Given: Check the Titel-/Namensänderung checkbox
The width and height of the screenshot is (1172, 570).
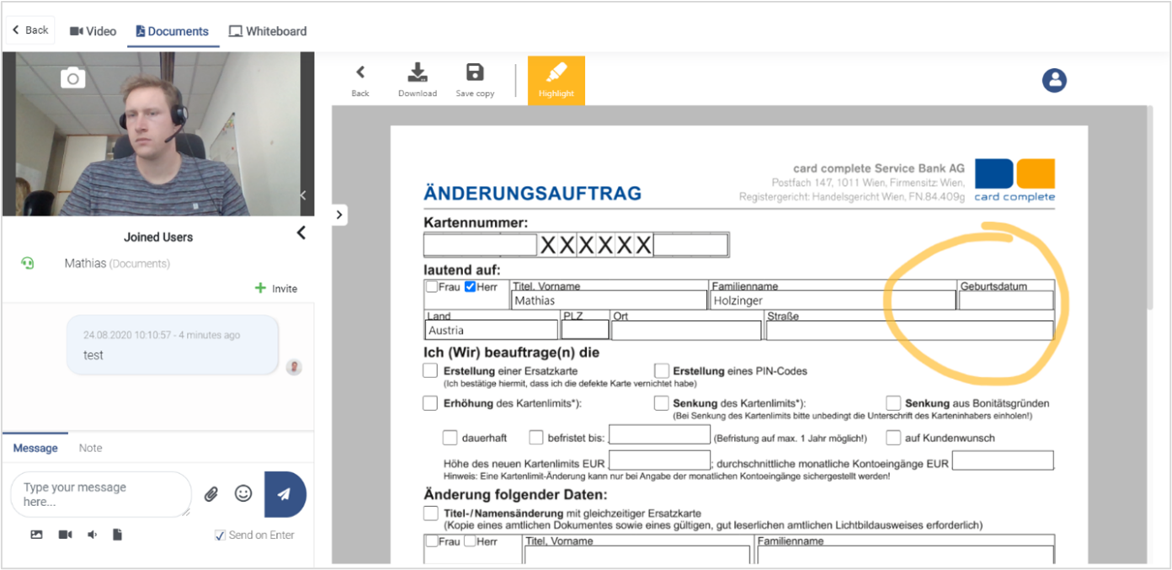Looking at the screenshot, I should click(x=430, y=513).
